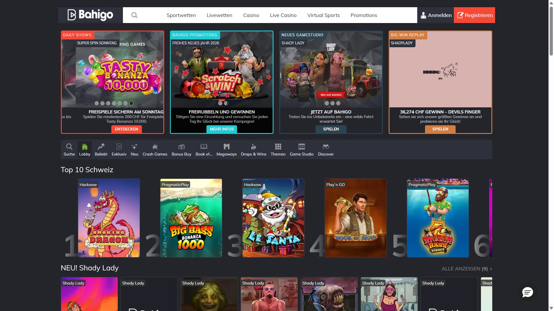This screenshot has width=554, height=311.
Task: Expand ALLE ANZEIGEN (9) chevron
Action: click(x=491, y=269)
